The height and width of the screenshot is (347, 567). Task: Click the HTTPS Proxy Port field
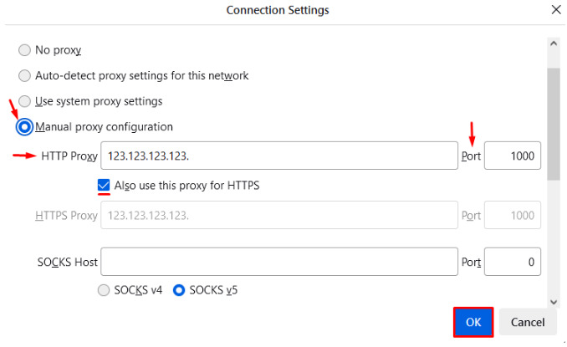(x=512, y=215)
